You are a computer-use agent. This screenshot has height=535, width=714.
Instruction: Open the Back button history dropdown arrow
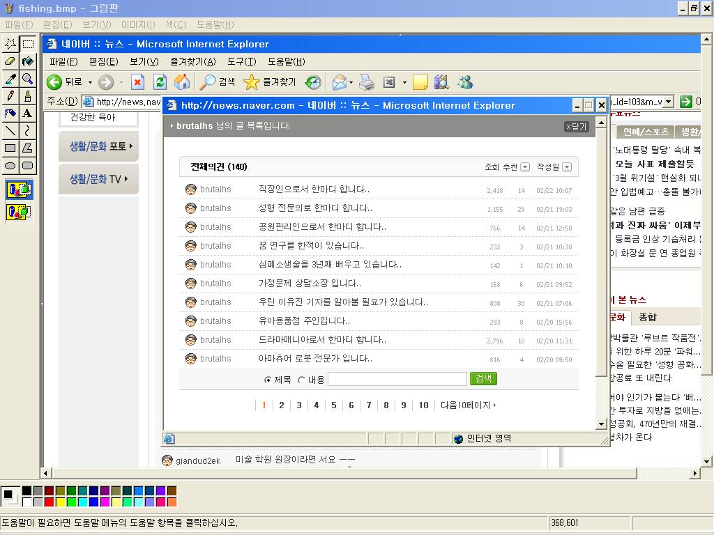(90, 82)
